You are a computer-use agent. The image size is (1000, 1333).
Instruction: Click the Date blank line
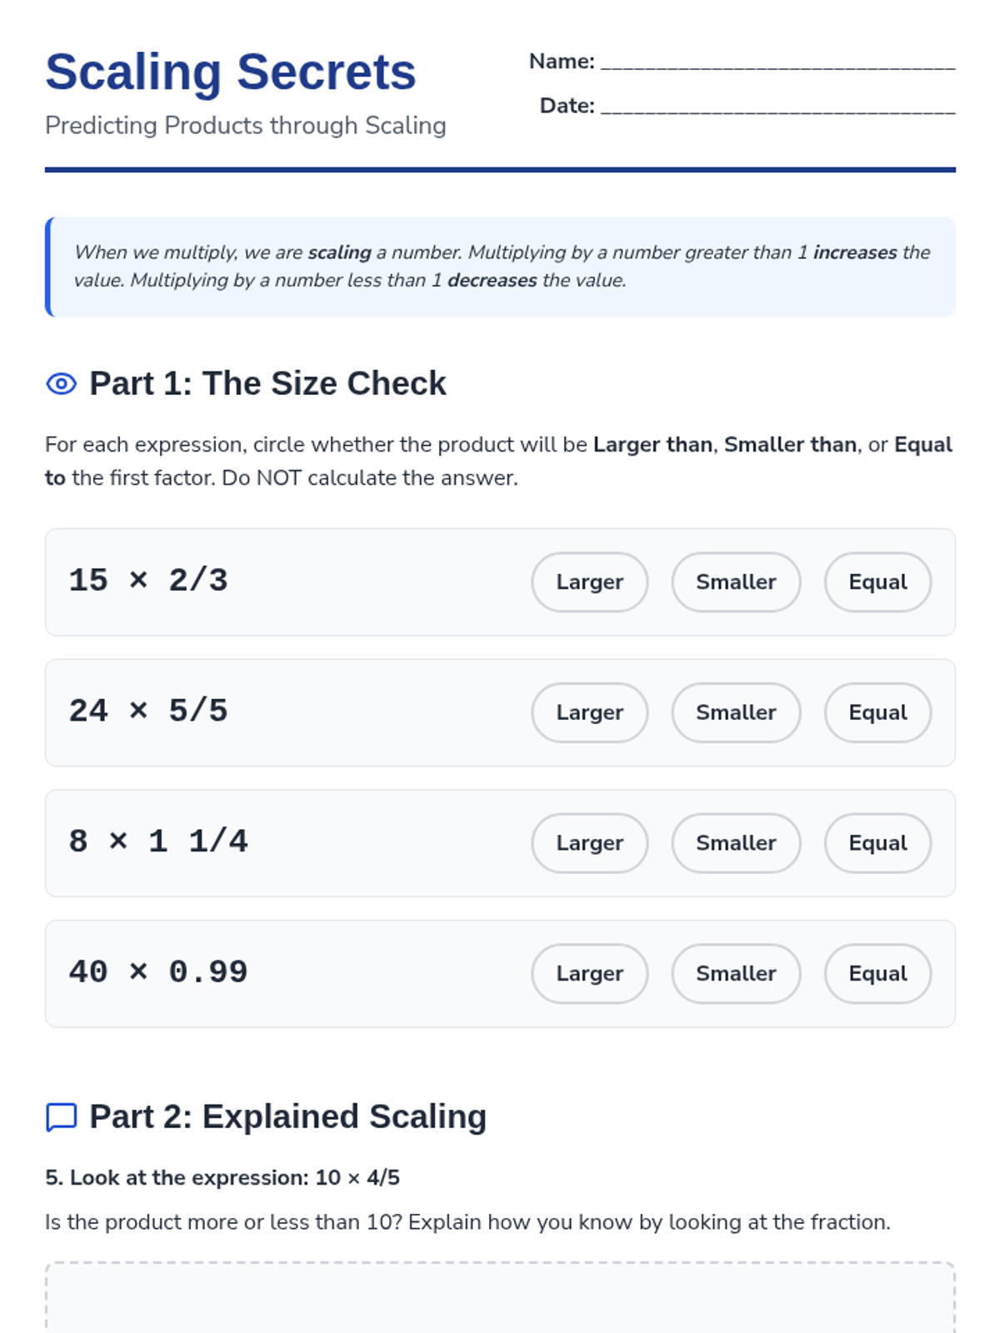[x=778, y=107]
